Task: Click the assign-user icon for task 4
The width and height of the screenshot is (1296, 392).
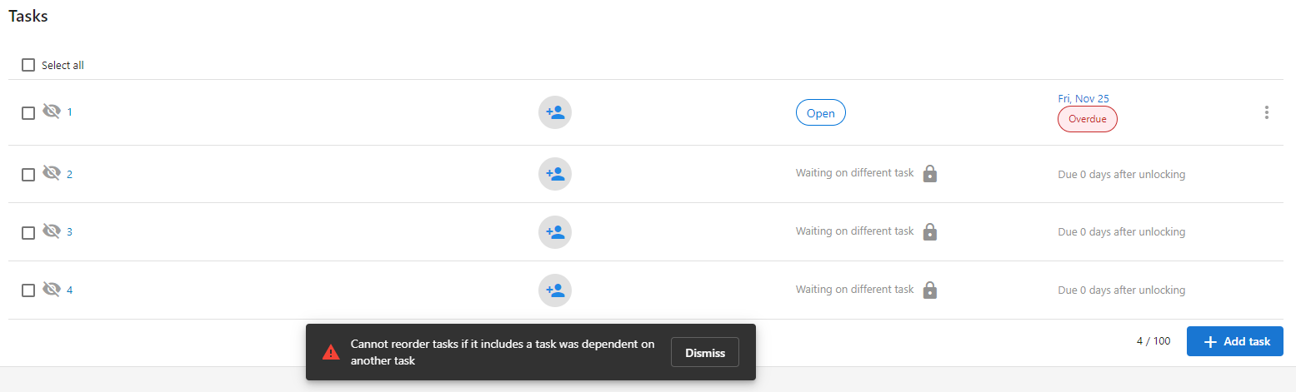Action: tap(555, 290)
